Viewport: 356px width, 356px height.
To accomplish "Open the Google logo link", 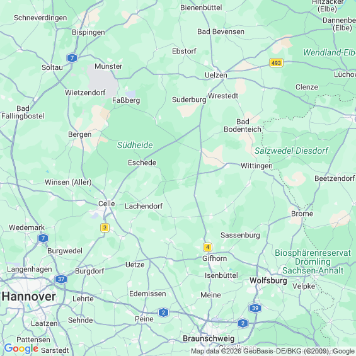I will (21, 348).
